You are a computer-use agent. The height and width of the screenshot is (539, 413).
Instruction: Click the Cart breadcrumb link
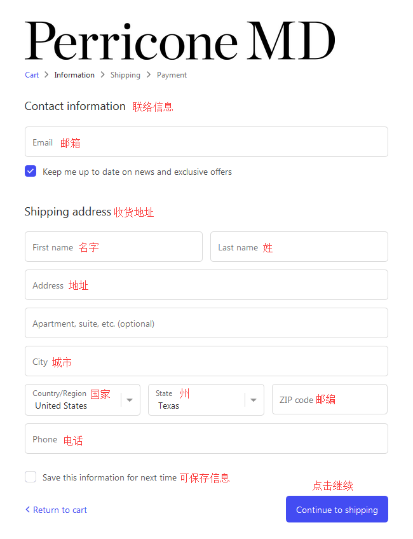32,75
